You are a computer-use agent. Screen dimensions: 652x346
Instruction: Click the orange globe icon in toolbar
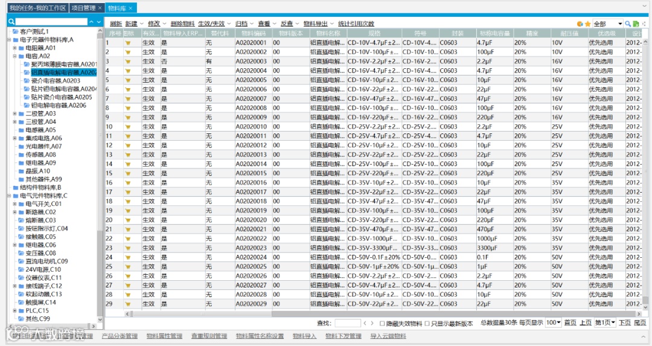point(580,24)
